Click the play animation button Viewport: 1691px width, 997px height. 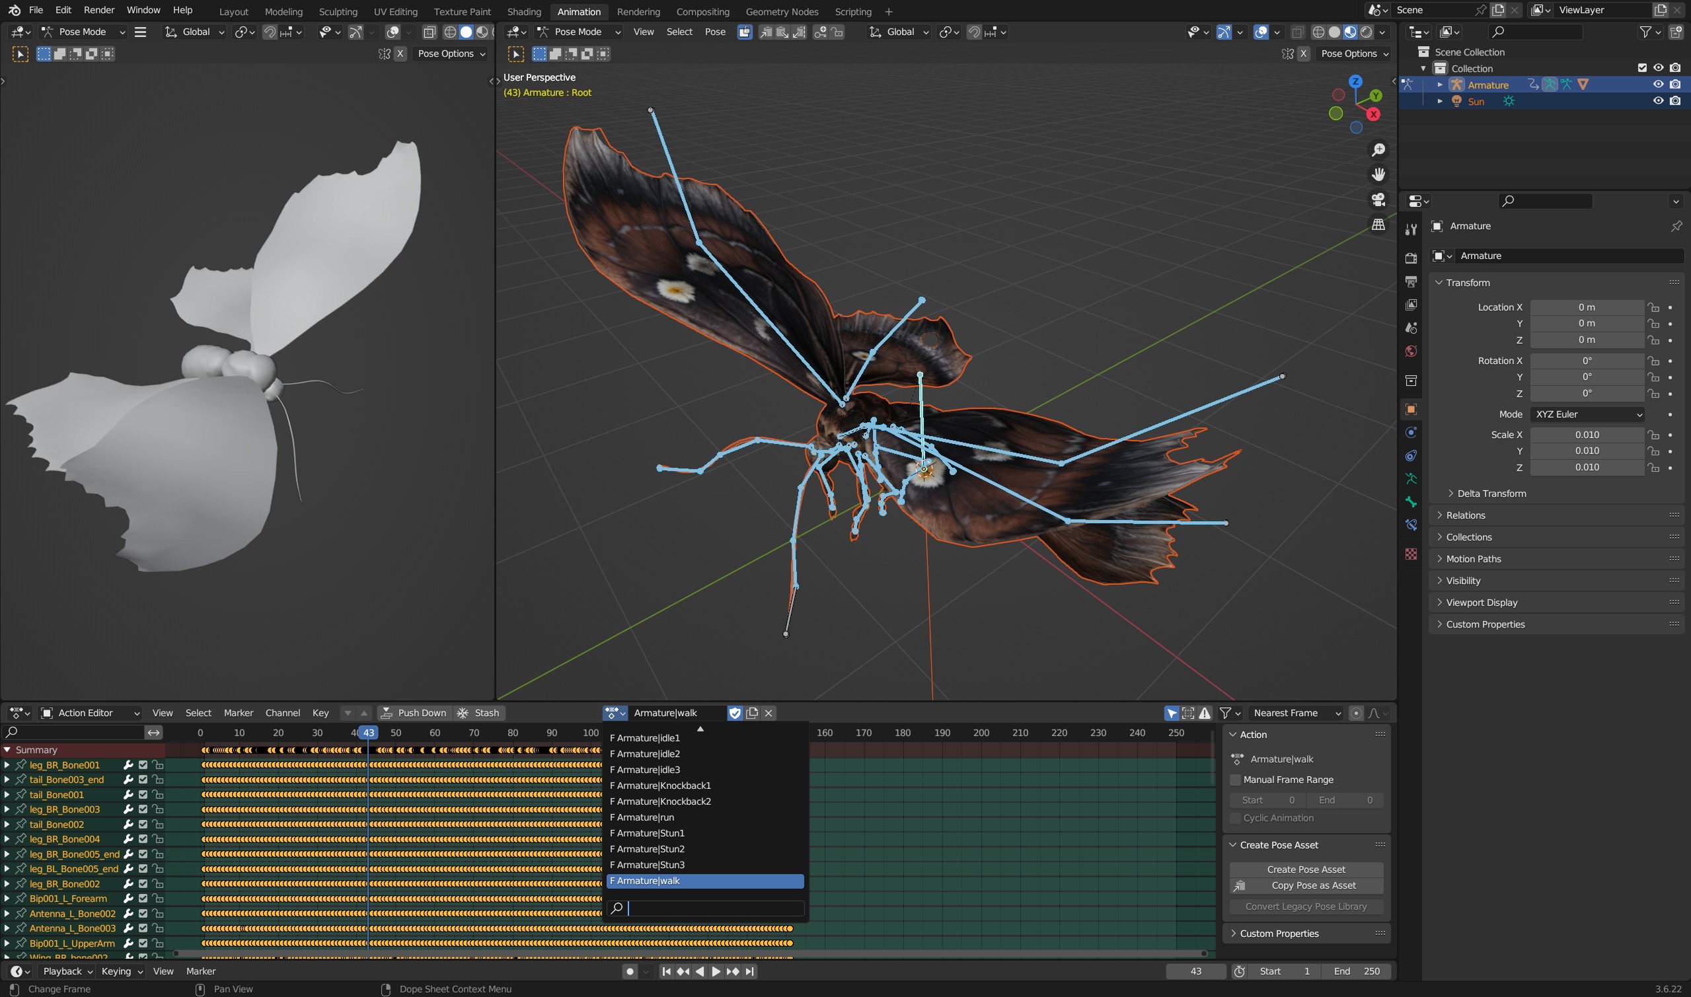coord(716,971)
